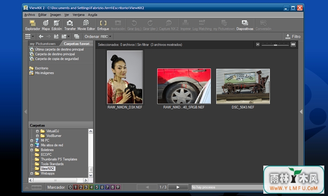This screenshot has height=196, width=328.
Task: Open the Filtro filter bar
Action: (x=293, y=36)
